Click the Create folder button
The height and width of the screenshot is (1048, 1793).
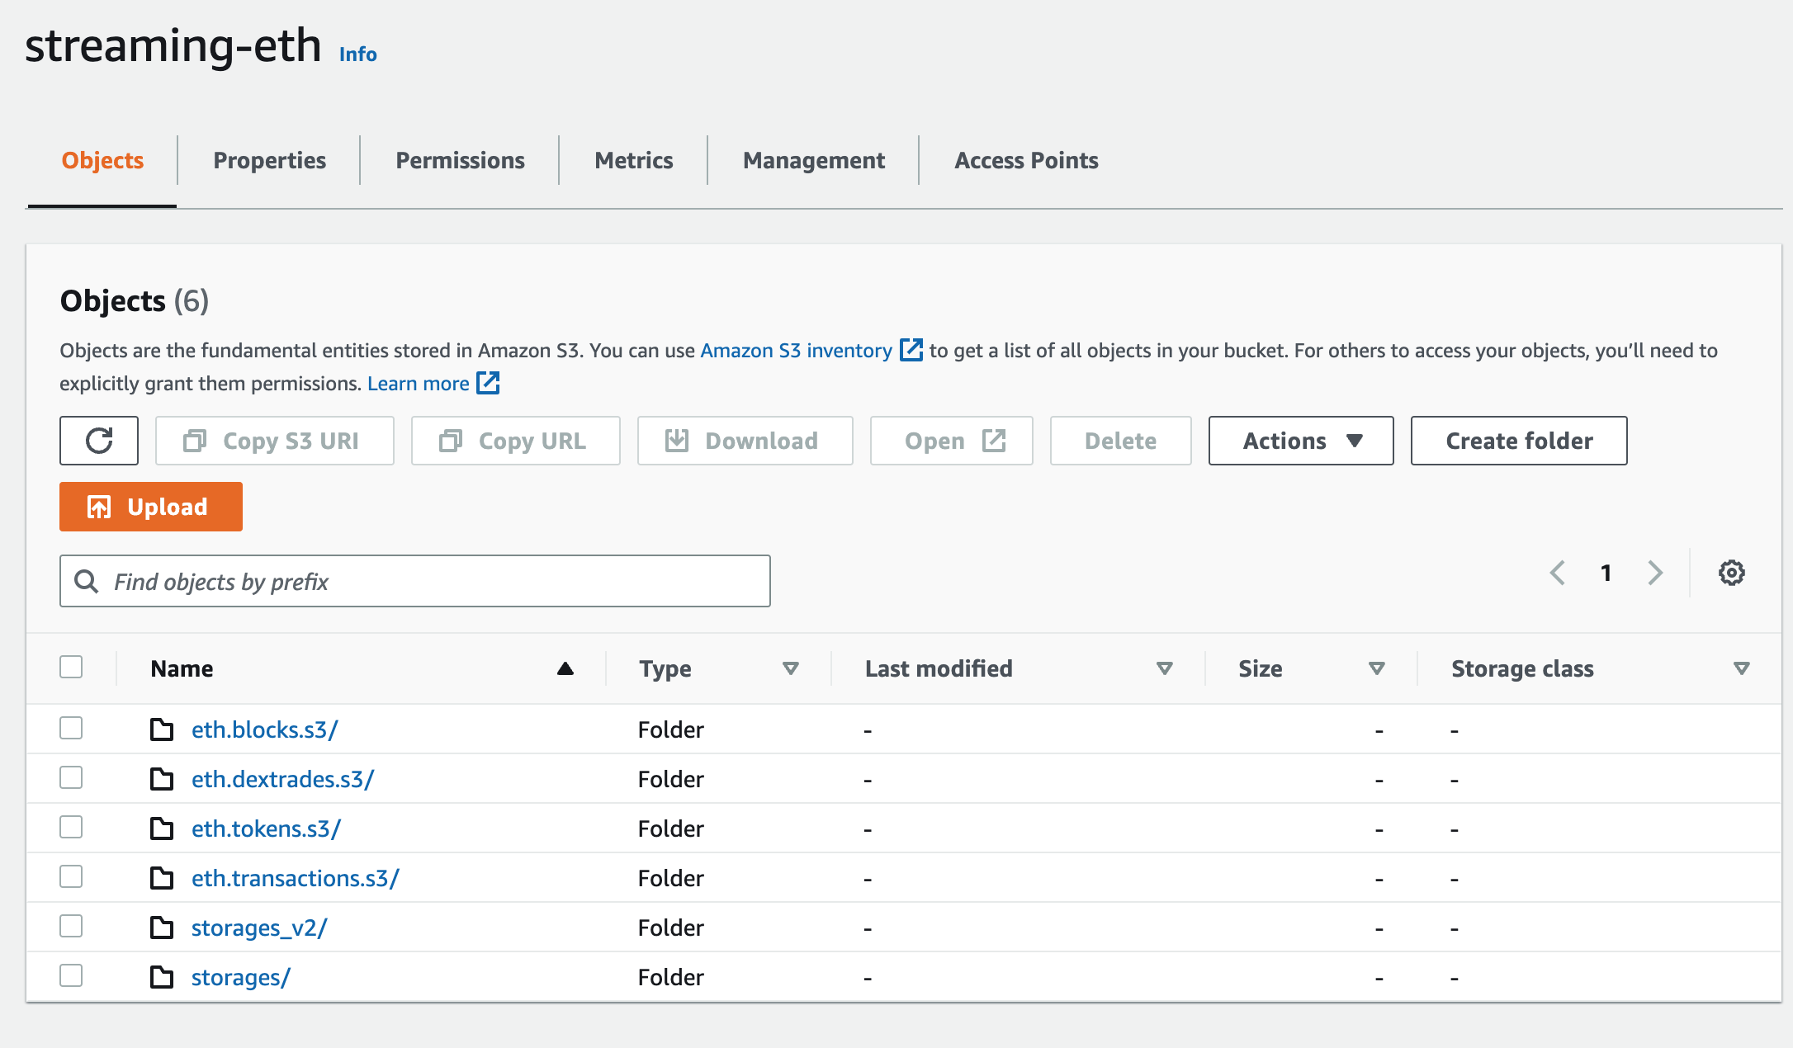click(1519, 441)
